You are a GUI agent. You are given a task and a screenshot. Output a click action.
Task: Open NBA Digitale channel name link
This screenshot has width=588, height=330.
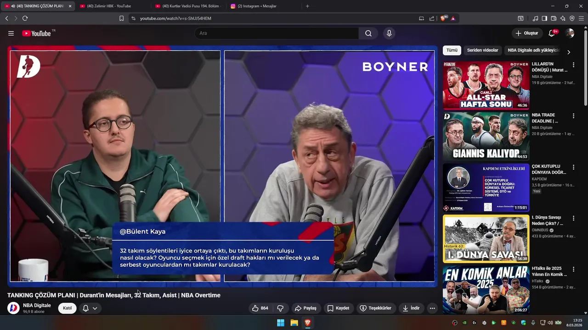[37, 305]
